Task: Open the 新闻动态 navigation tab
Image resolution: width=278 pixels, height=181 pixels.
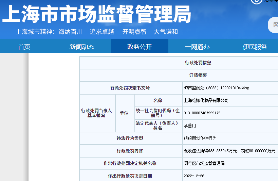Action: (x=82, y=47)
